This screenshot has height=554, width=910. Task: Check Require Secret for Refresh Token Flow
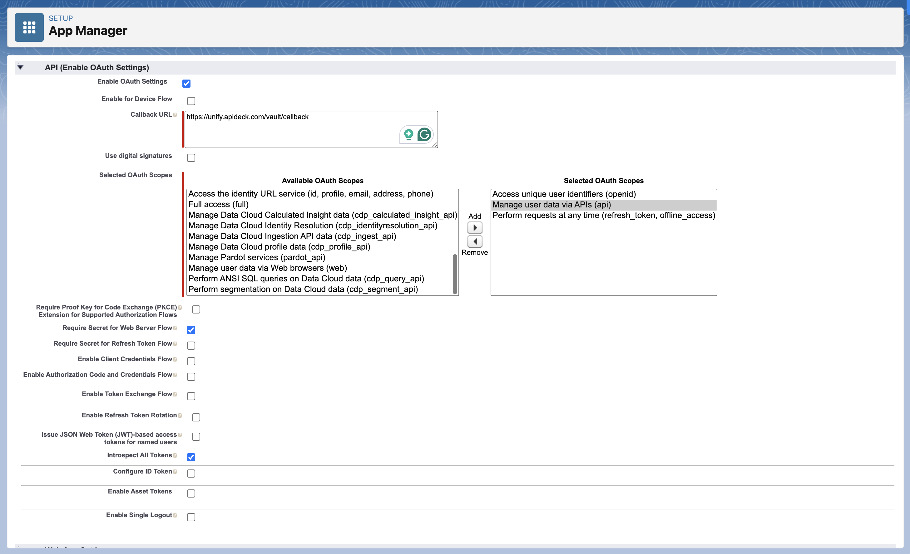tap(191, 346)
